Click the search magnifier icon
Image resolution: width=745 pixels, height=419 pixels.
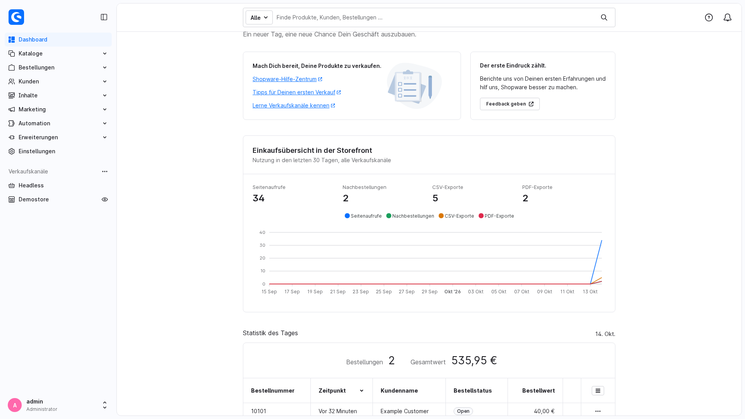[x=604, y=17]
